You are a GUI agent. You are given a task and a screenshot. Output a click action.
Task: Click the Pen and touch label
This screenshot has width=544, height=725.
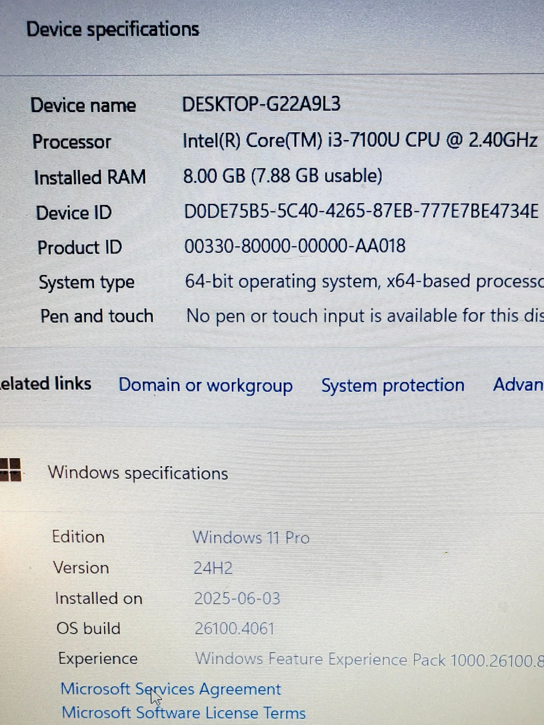click(x=97, y=317)
